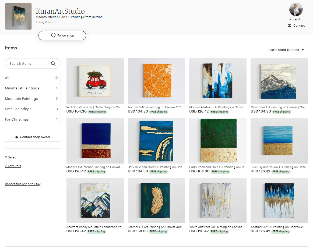Open the Dark Blue and Gold painting thumbnail
The image size is (313, 250).
157,141
